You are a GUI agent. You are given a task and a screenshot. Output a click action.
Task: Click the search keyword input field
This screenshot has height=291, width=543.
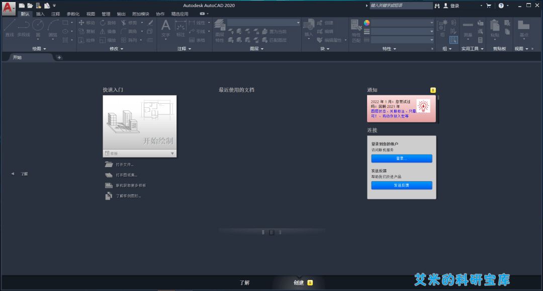[401, 6]
